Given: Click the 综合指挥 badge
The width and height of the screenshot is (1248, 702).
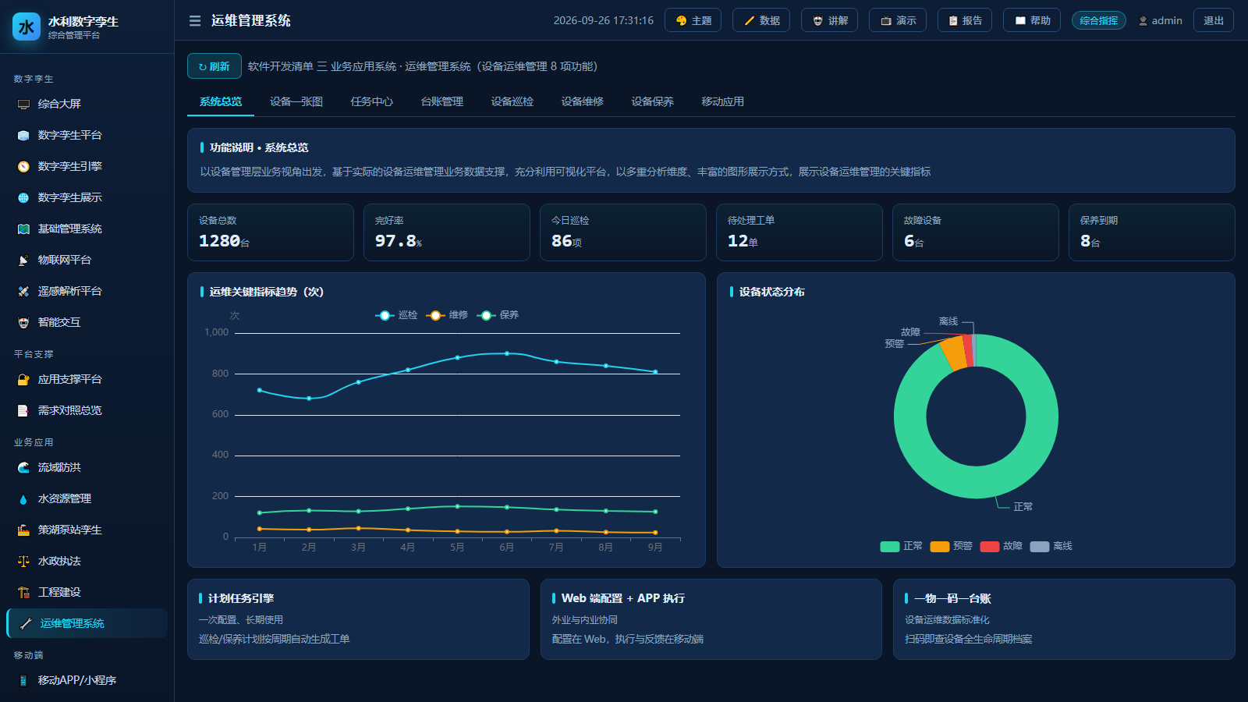Looking at the screenshot, I should [1099, 20].
